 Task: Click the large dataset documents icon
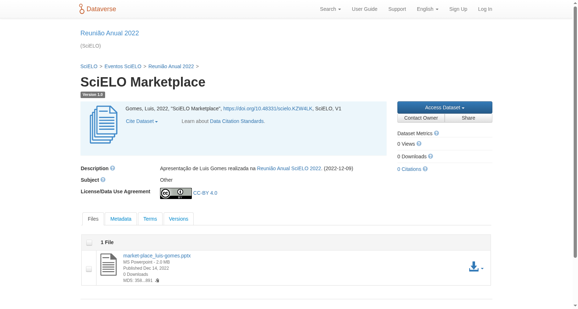tap(104, 124)
